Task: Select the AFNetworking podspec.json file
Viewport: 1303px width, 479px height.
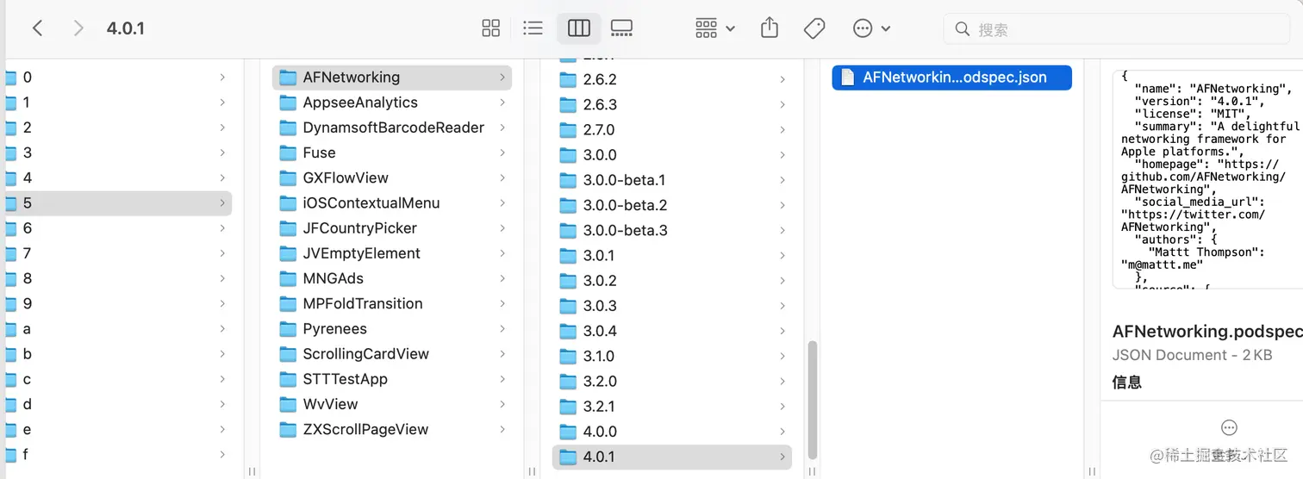Action: 952,78
